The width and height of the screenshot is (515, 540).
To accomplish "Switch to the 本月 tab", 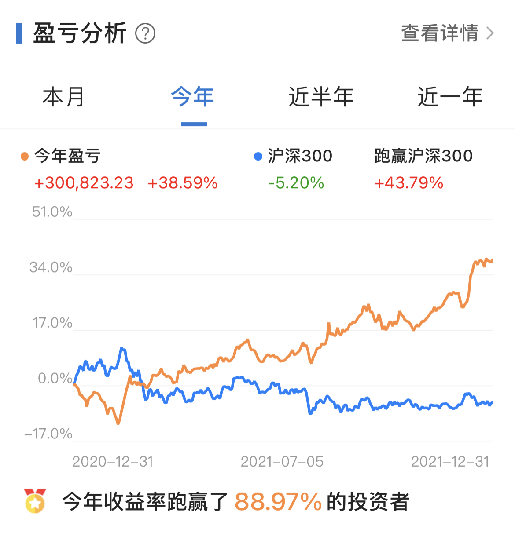I will pyautogui.click(x=63, y=97).
